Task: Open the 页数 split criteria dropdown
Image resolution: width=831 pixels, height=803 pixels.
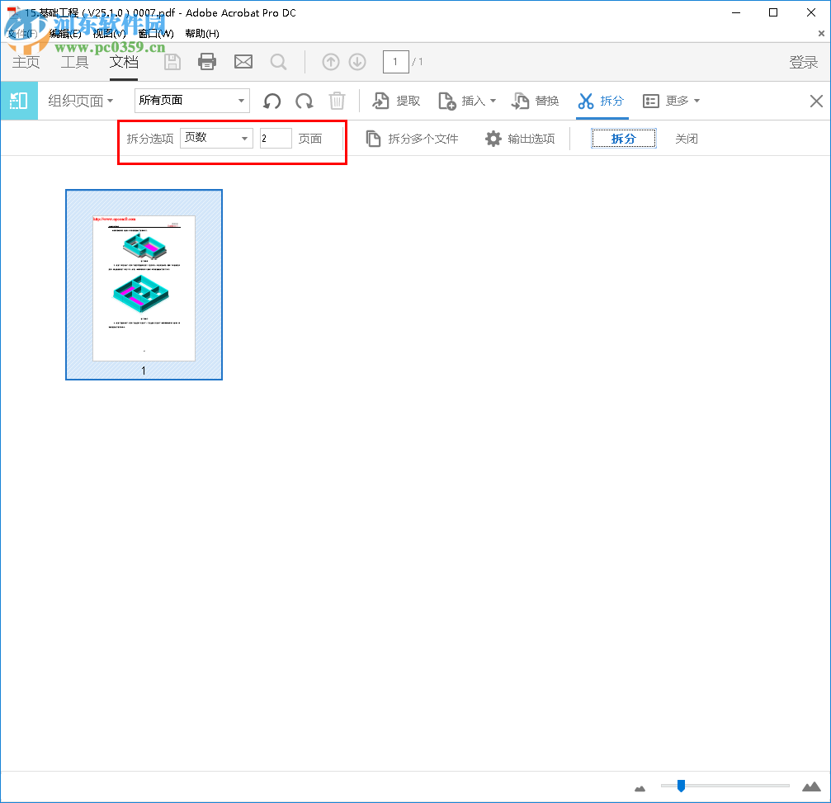Action: point(216,138)
